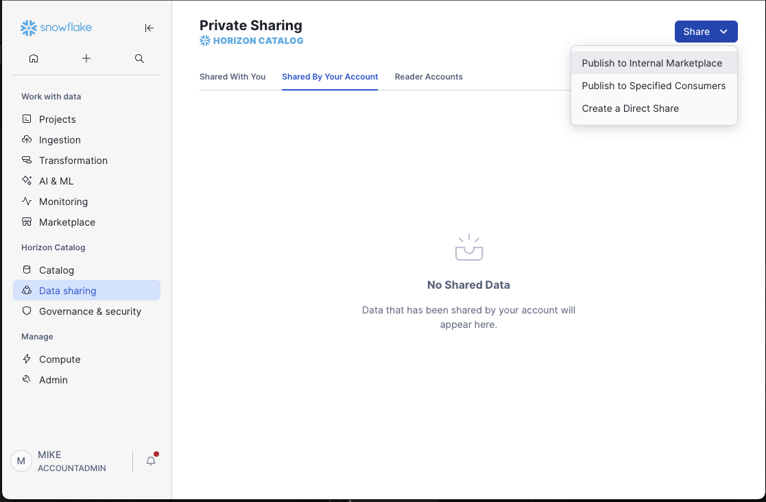The width and height of the screenshot is (766, 502).
Task: Select Data sharing nav item
Action: pyautogui.click(x=86, y=291)
